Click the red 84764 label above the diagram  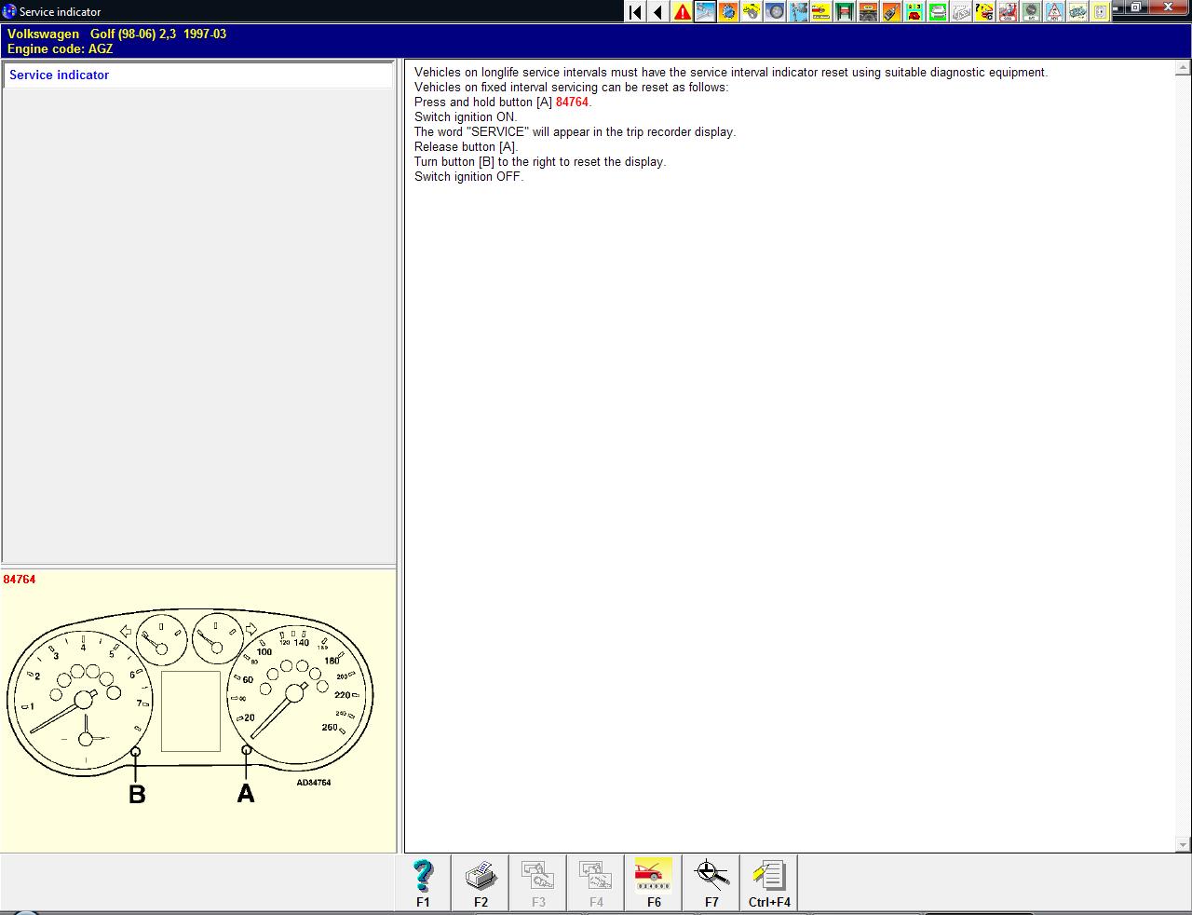point(20,580)
